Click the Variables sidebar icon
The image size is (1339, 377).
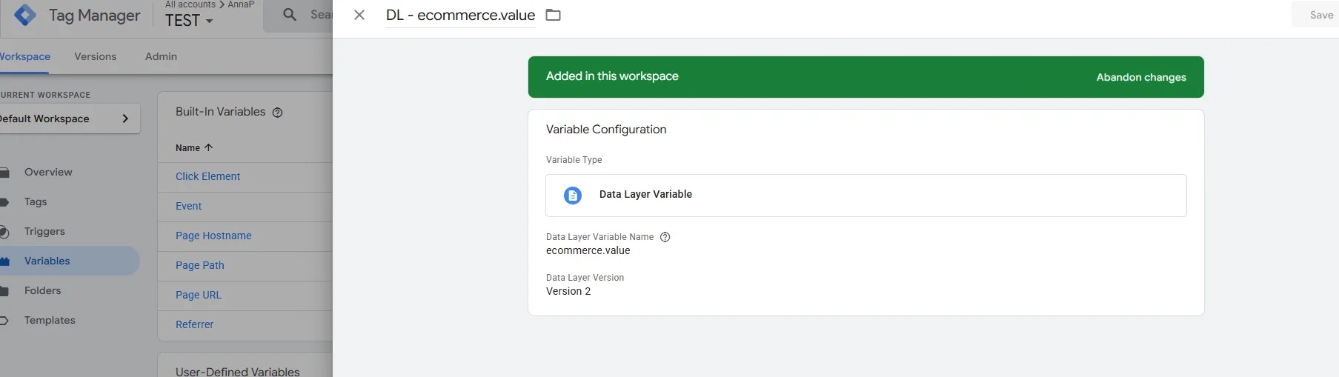pyautogui.click(x=4, y=261)
